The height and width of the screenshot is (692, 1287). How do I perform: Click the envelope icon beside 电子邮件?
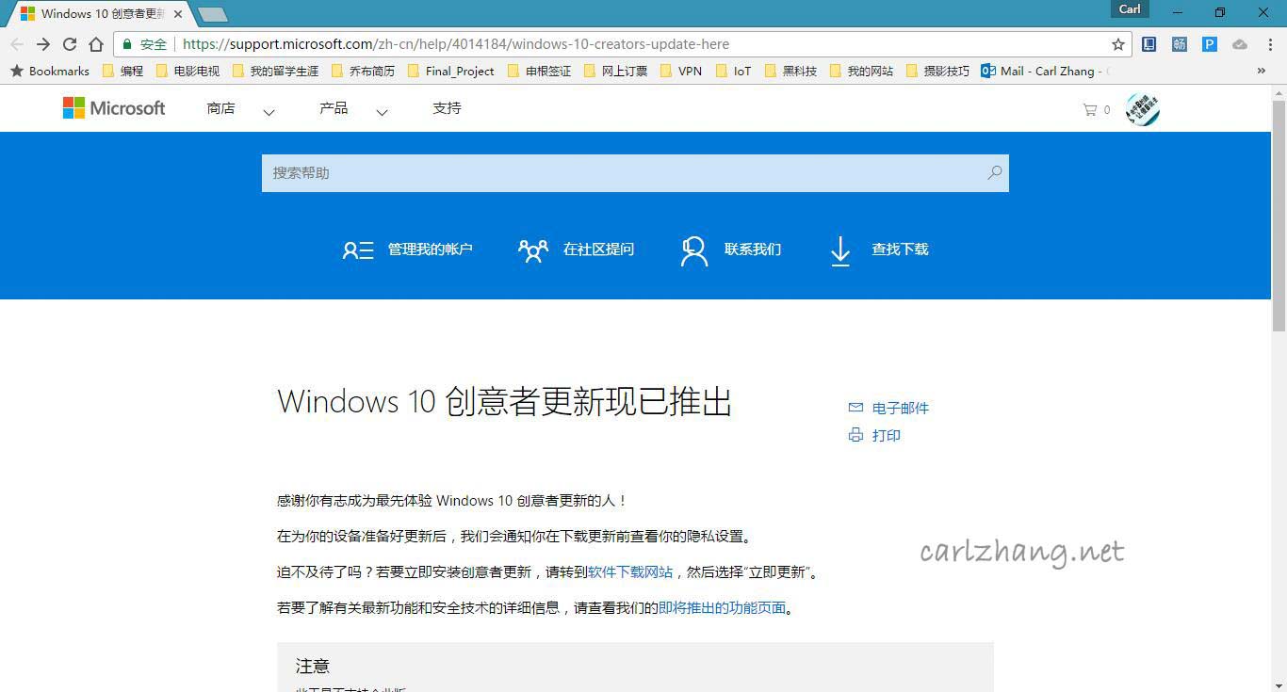click(855, 407)
